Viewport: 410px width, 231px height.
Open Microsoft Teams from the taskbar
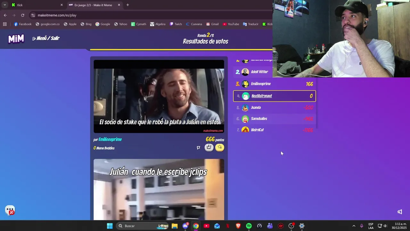(x=270, y=226)
